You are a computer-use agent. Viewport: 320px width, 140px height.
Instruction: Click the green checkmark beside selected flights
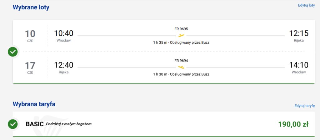13,52
